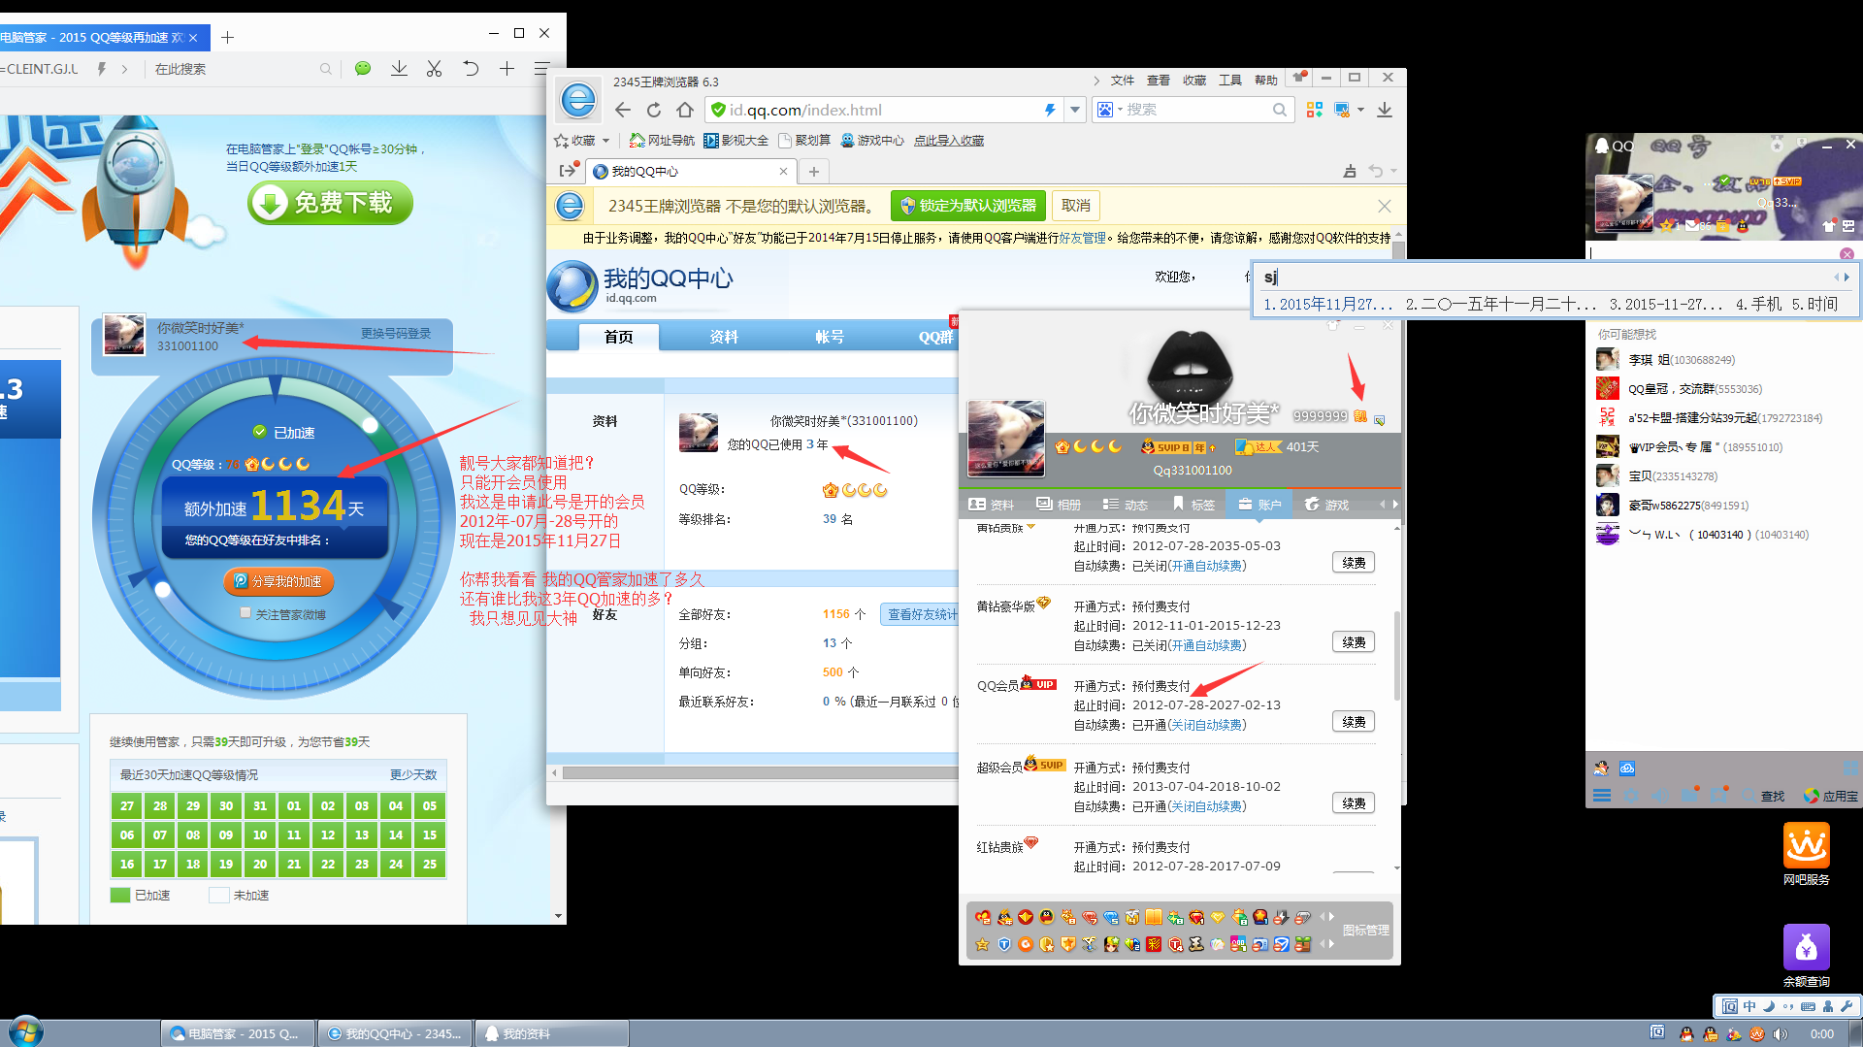Click 关闭自动续费 under QQ会员
1863x1047 pixels.
tap(1207, 725)
